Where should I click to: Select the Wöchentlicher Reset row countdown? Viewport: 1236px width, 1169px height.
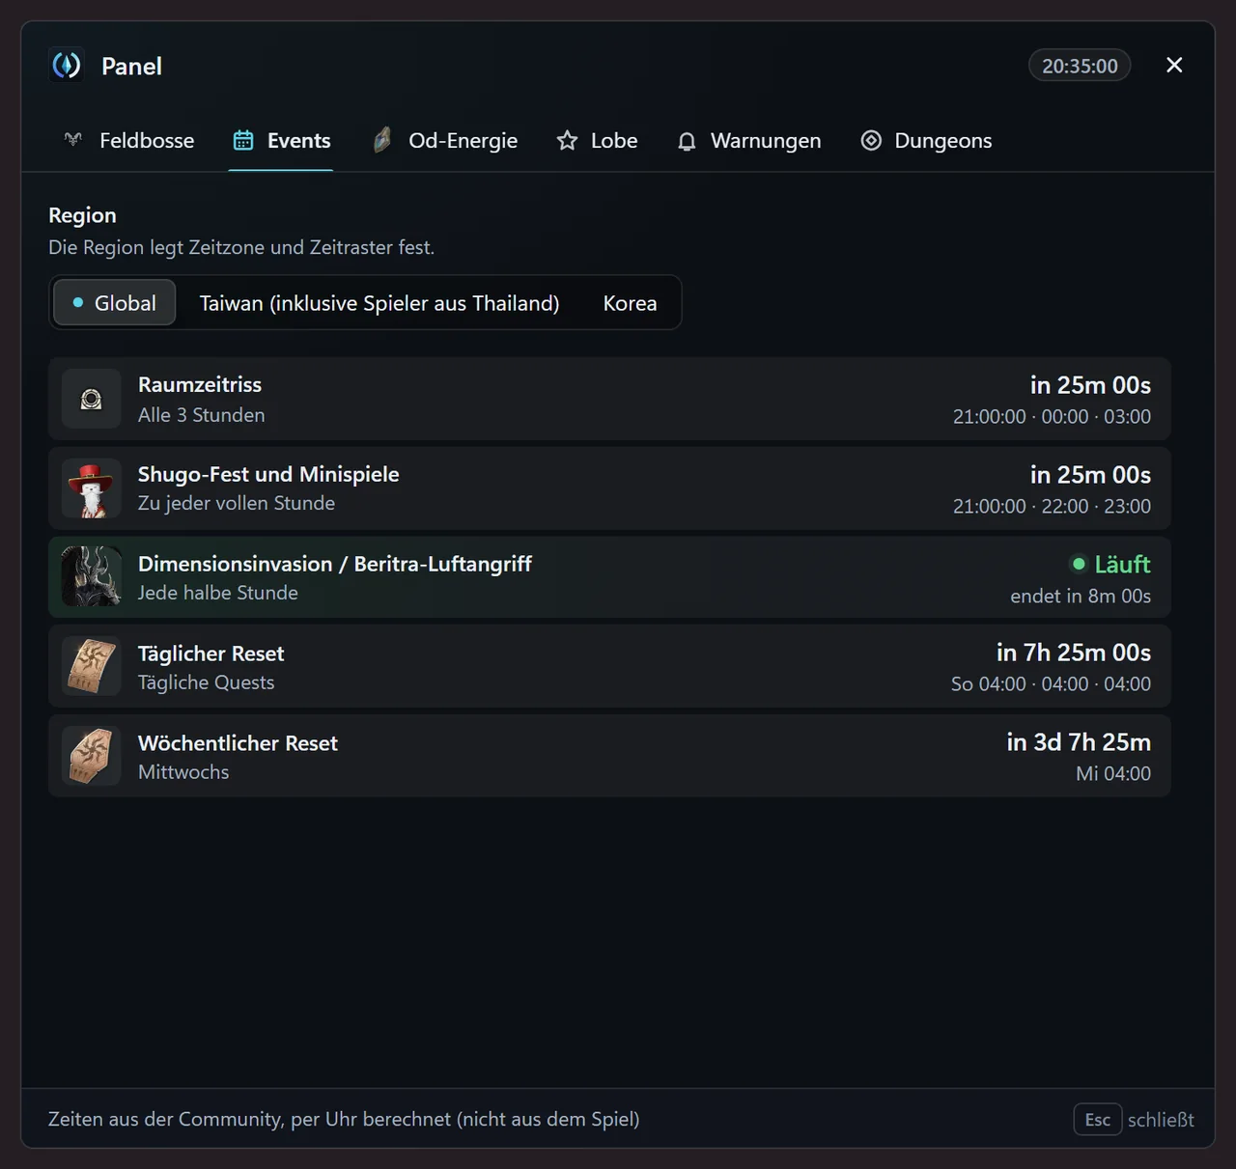coord(1079,742)
